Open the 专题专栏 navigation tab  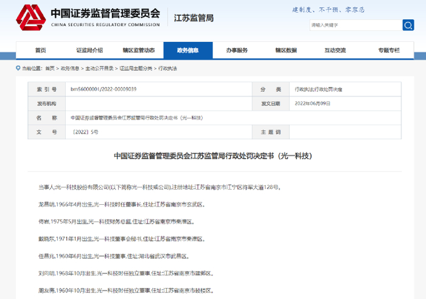coord(389,50)
